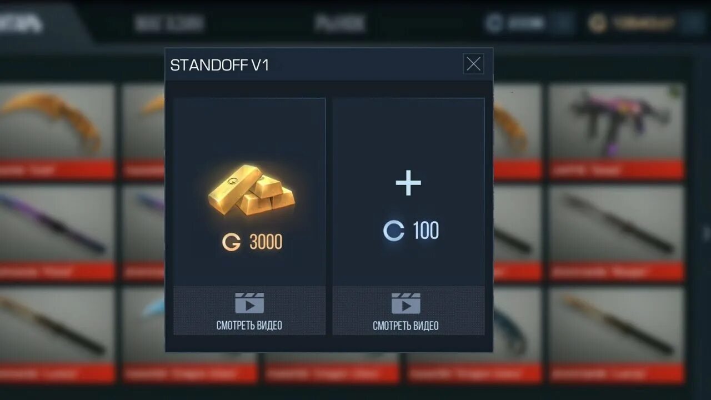This screenshot has width=711, height=400.
Task: Click the silver C coin beside 100
Action: point(394,231)
